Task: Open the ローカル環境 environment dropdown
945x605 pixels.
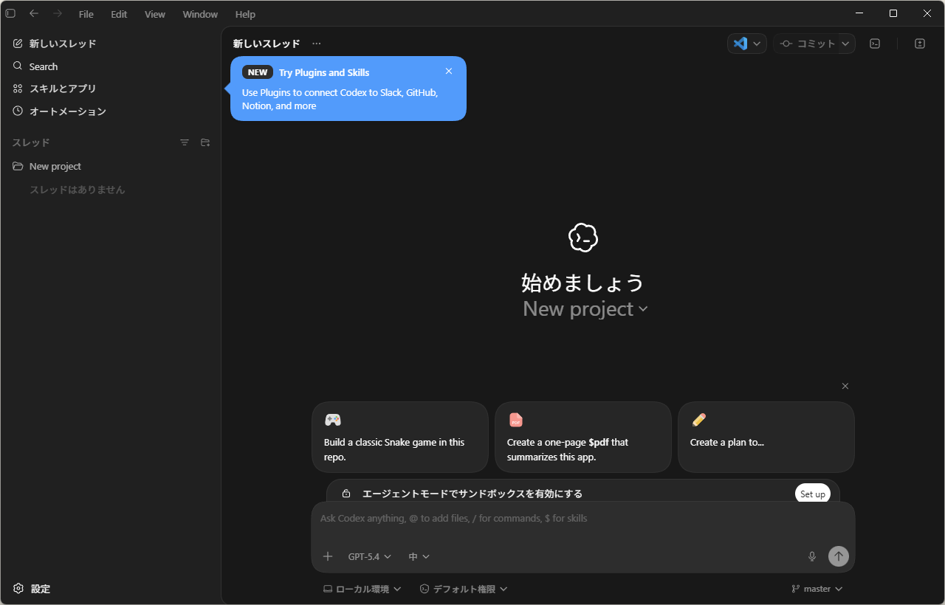Action: coord(362,589)
